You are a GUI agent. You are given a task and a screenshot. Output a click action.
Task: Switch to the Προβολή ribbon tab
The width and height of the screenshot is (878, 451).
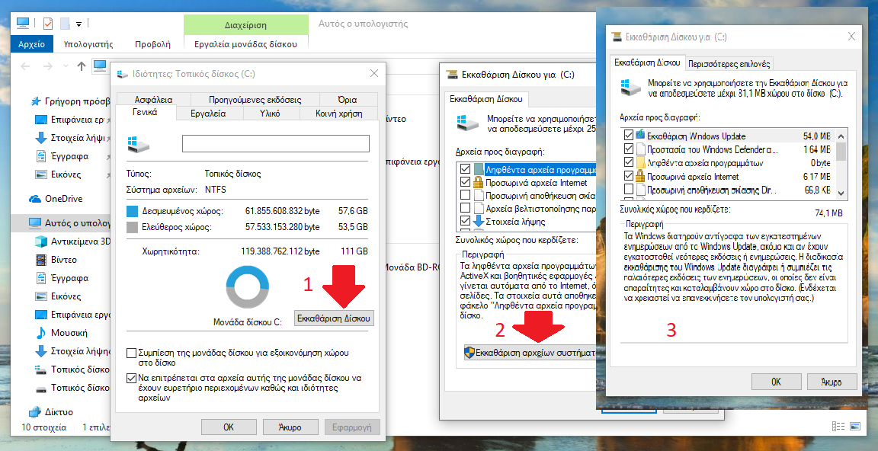tap(152, 43)
